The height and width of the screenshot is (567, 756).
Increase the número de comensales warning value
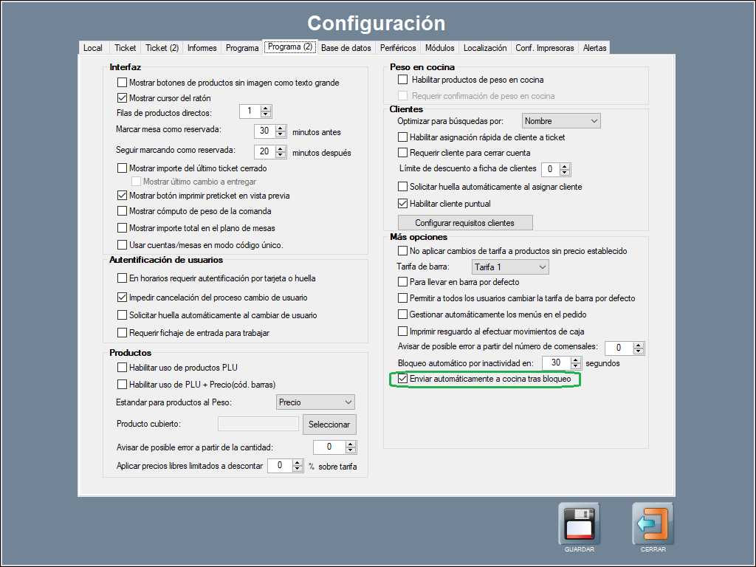tap(639, 344)
